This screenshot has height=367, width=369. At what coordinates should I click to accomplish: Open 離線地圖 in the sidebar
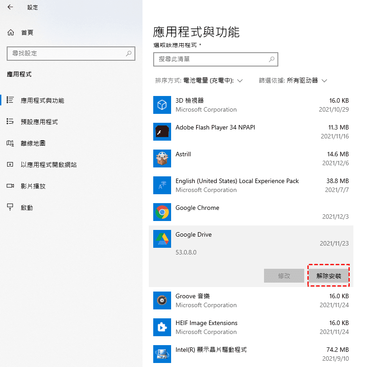click(33, 143)
